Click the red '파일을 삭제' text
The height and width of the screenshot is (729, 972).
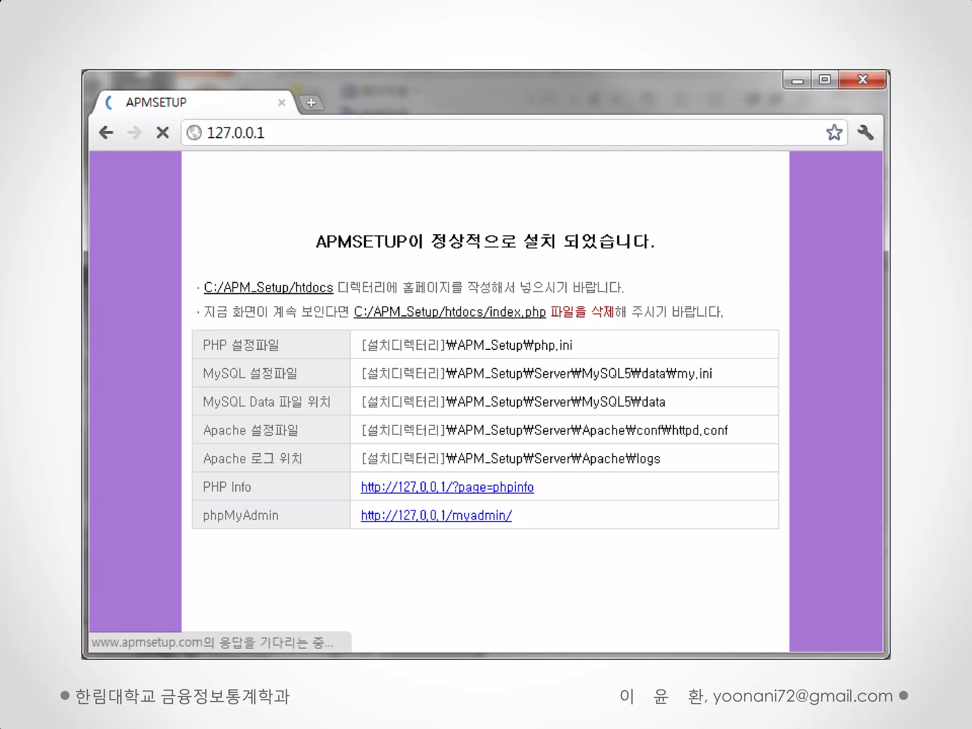pos(582,312)
